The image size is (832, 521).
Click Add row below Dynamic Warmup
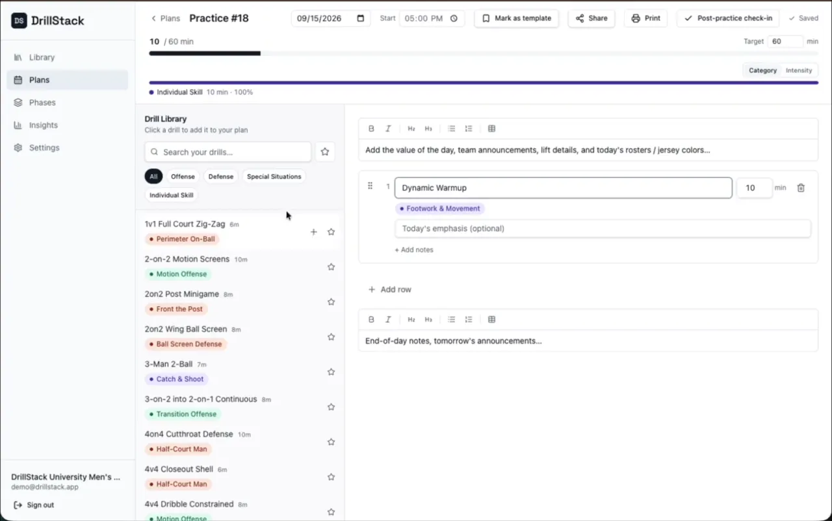[x=389, y=290]
